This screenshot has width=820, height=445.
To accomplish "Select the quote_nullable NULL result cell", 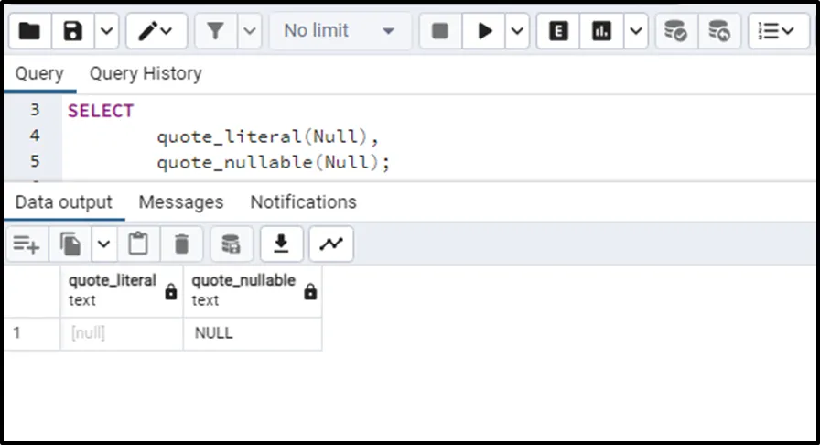I will [x=252, y=333].
